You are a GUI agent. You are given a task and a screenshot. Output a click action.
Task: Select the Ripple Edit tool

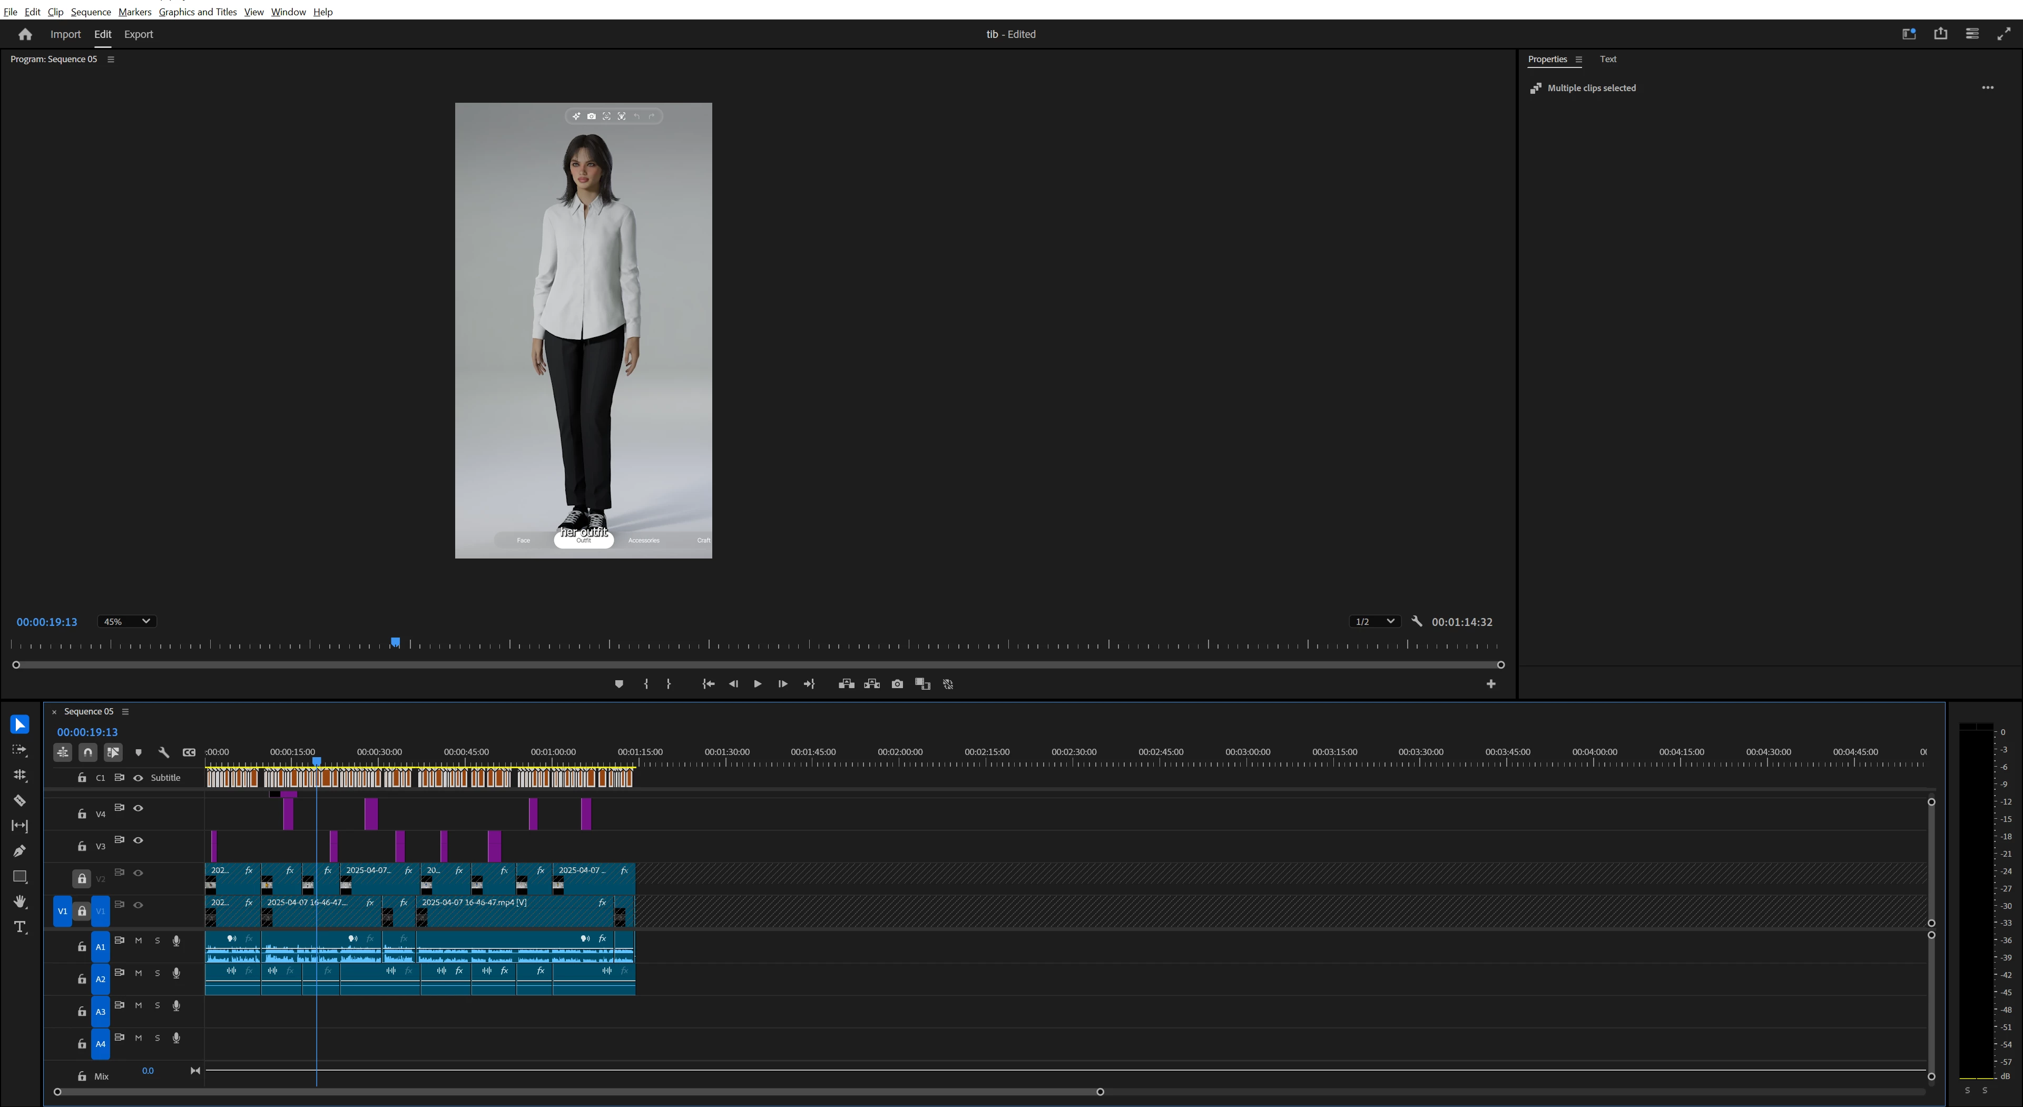[19, 776]
